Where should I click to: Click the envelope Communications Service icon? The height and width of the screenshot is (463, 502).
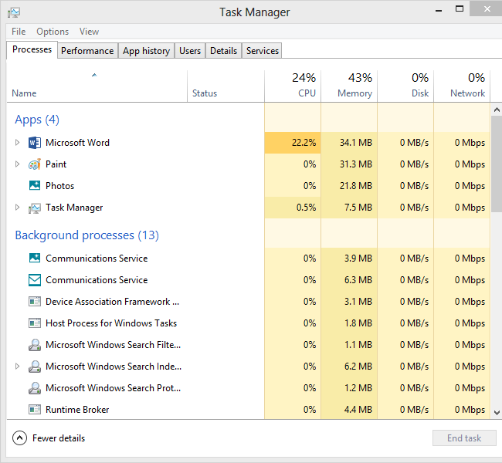click(35, 280)
